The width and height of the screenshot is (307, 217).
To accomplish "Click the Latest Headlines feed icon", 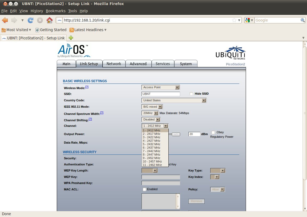I will click(71, 30).
